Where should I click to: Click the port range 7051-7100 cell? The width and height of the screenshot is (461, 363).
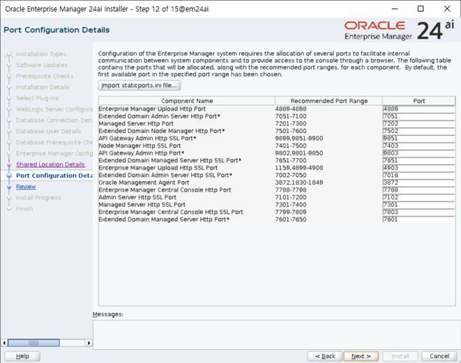(x=291, y=116)
